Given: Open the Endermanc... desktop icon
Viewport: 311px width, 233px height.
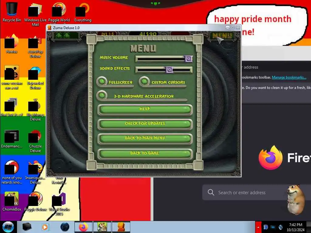Looking at the screenshot, I should click(12, 138).
